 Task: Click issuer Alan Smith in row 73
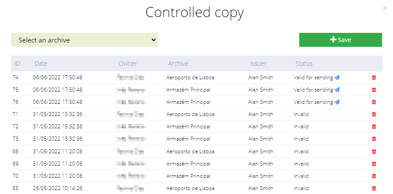click(x=261, y=139)
